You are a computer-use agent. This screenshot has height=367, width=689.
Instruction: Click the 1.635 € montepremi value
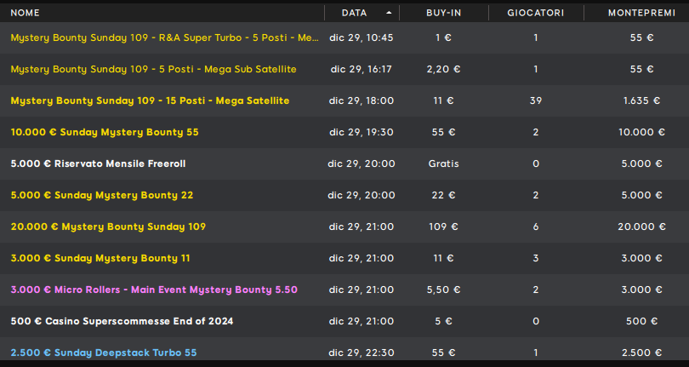(641, 100)
